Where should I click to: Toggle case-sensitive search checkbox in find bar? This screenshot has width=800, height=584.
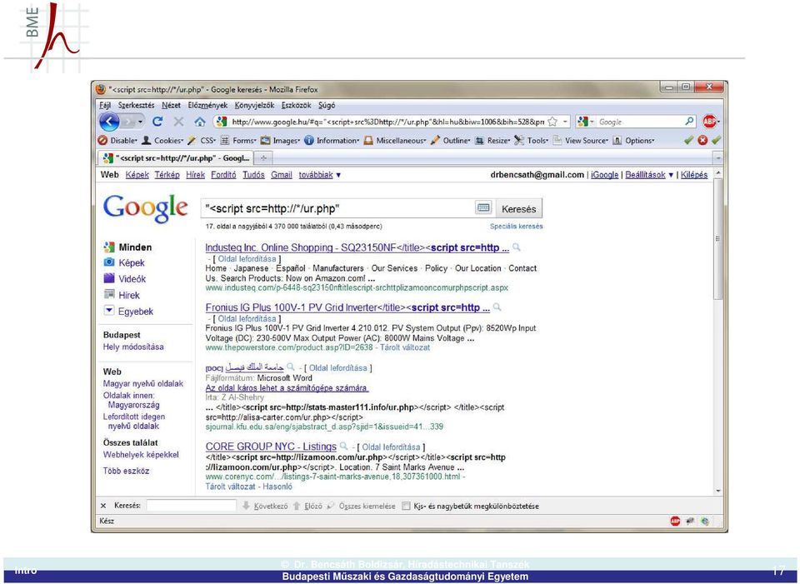tap(406, 506)
